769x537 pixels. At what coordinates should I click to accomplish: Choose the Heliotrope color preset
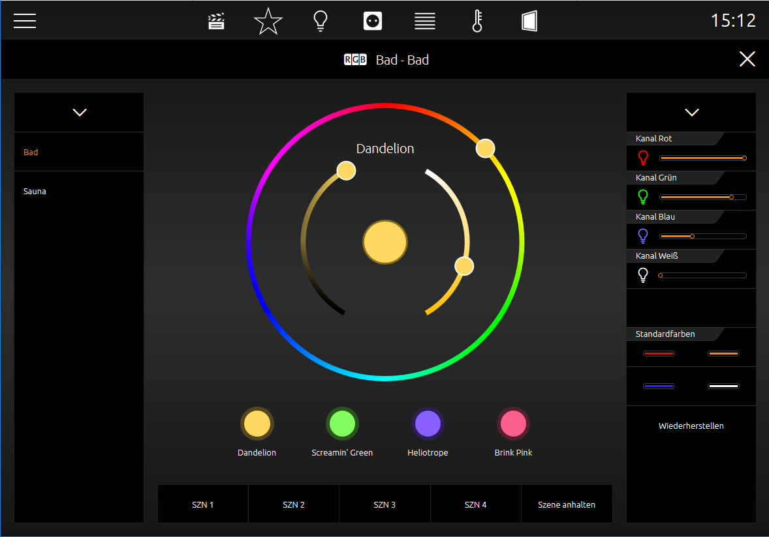(x=428, y=424)
